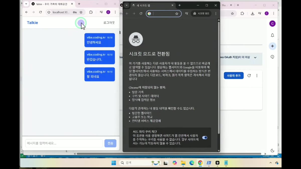Open Google Chrome from the taskbar
301x169 pixels.
pyautogui.click(x=200, y=163)
